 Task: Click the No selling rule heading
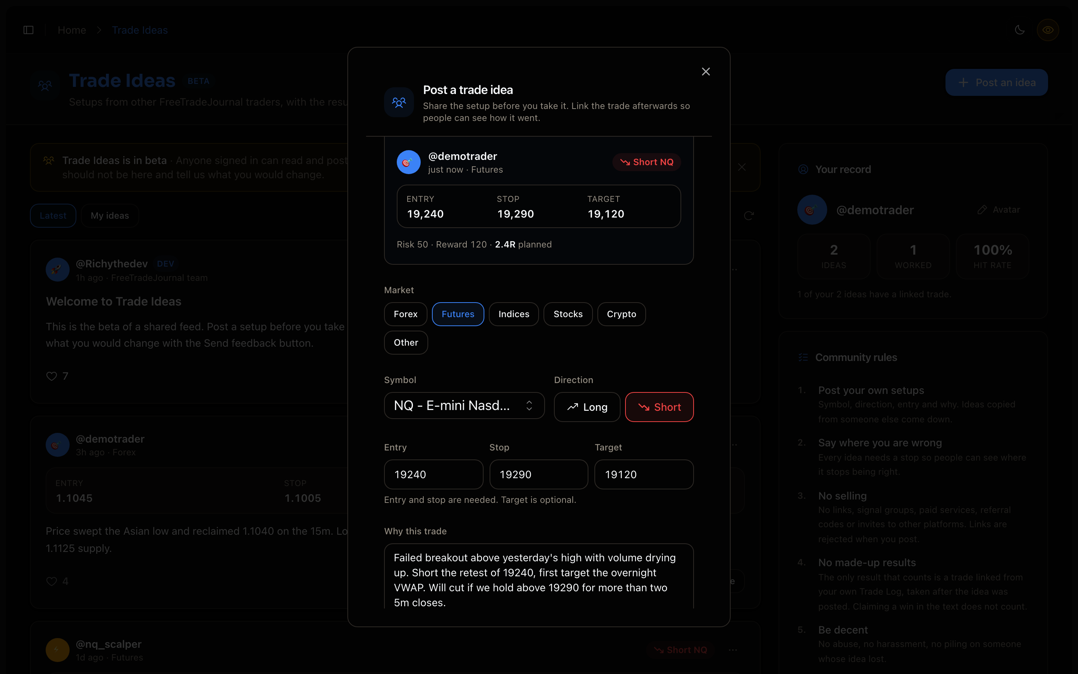coord(842,496)
